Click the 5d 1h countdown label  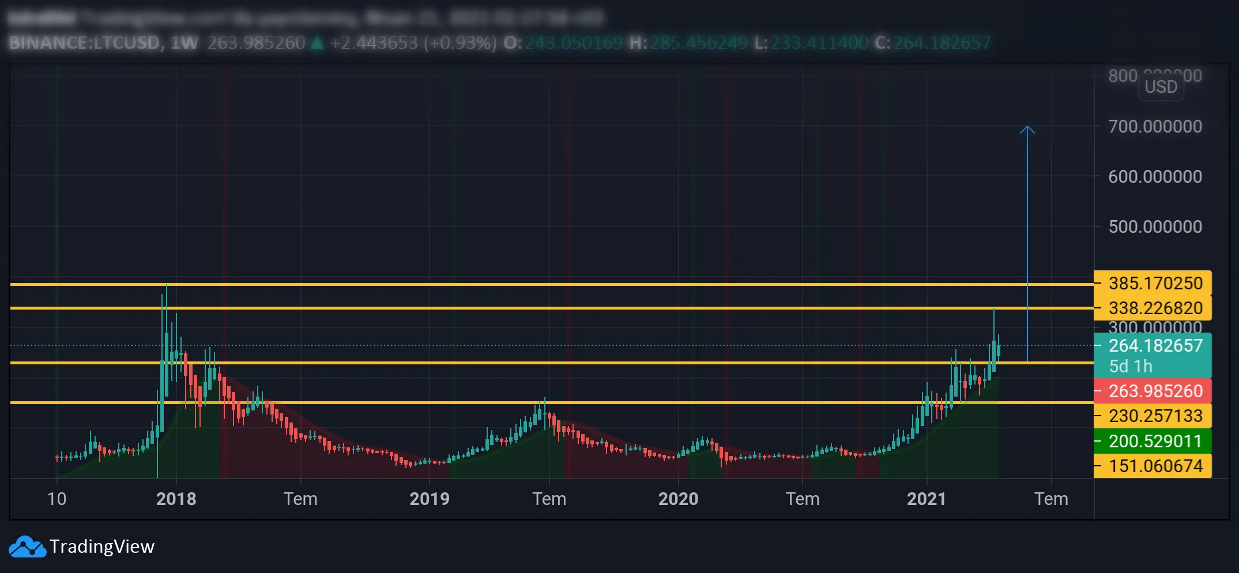pos(1131,366)
